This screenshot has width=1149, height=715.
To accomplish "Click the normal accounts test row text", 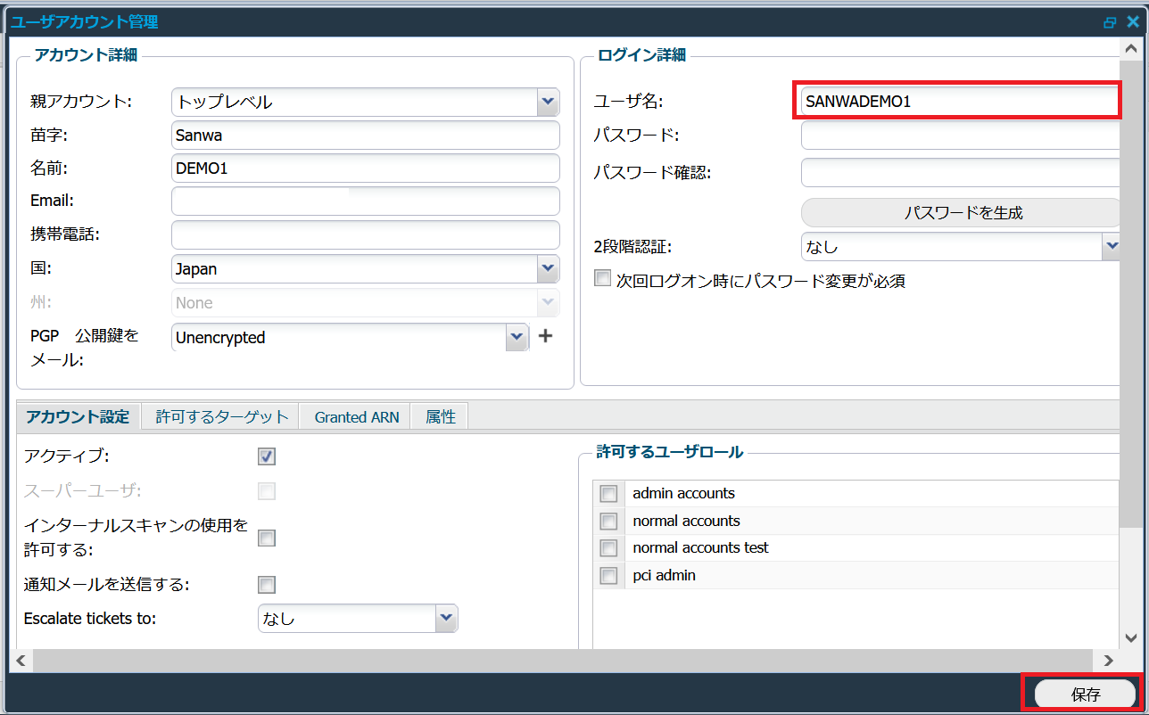I will click(x=700, y=547).
